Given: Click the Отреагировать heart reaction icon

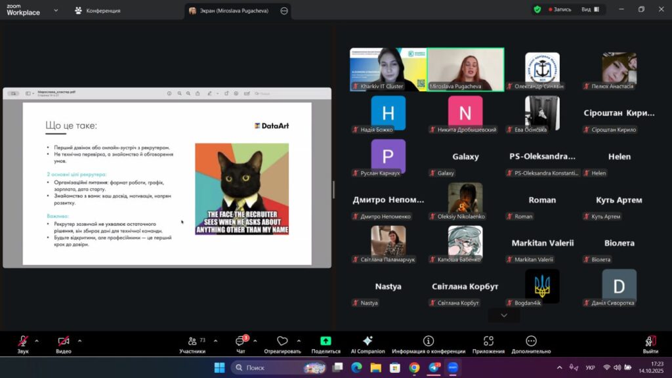Looking at the screenshot, I should [282, 342].
